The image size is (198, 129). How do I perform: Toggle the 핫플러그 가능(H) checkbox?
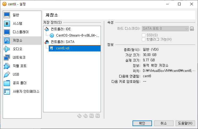click(143, 40)
